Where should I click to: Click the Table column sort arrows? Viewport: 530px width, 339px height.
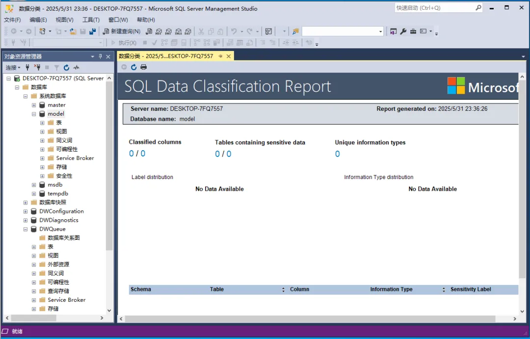(x=283, y=289)
